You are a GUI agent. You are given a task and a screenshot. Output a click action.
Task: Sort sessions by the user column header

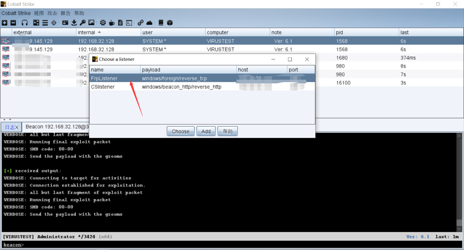[173, 32]
